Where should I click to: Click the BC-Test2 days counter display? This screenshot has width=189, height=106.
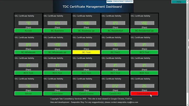click(115, 45)
